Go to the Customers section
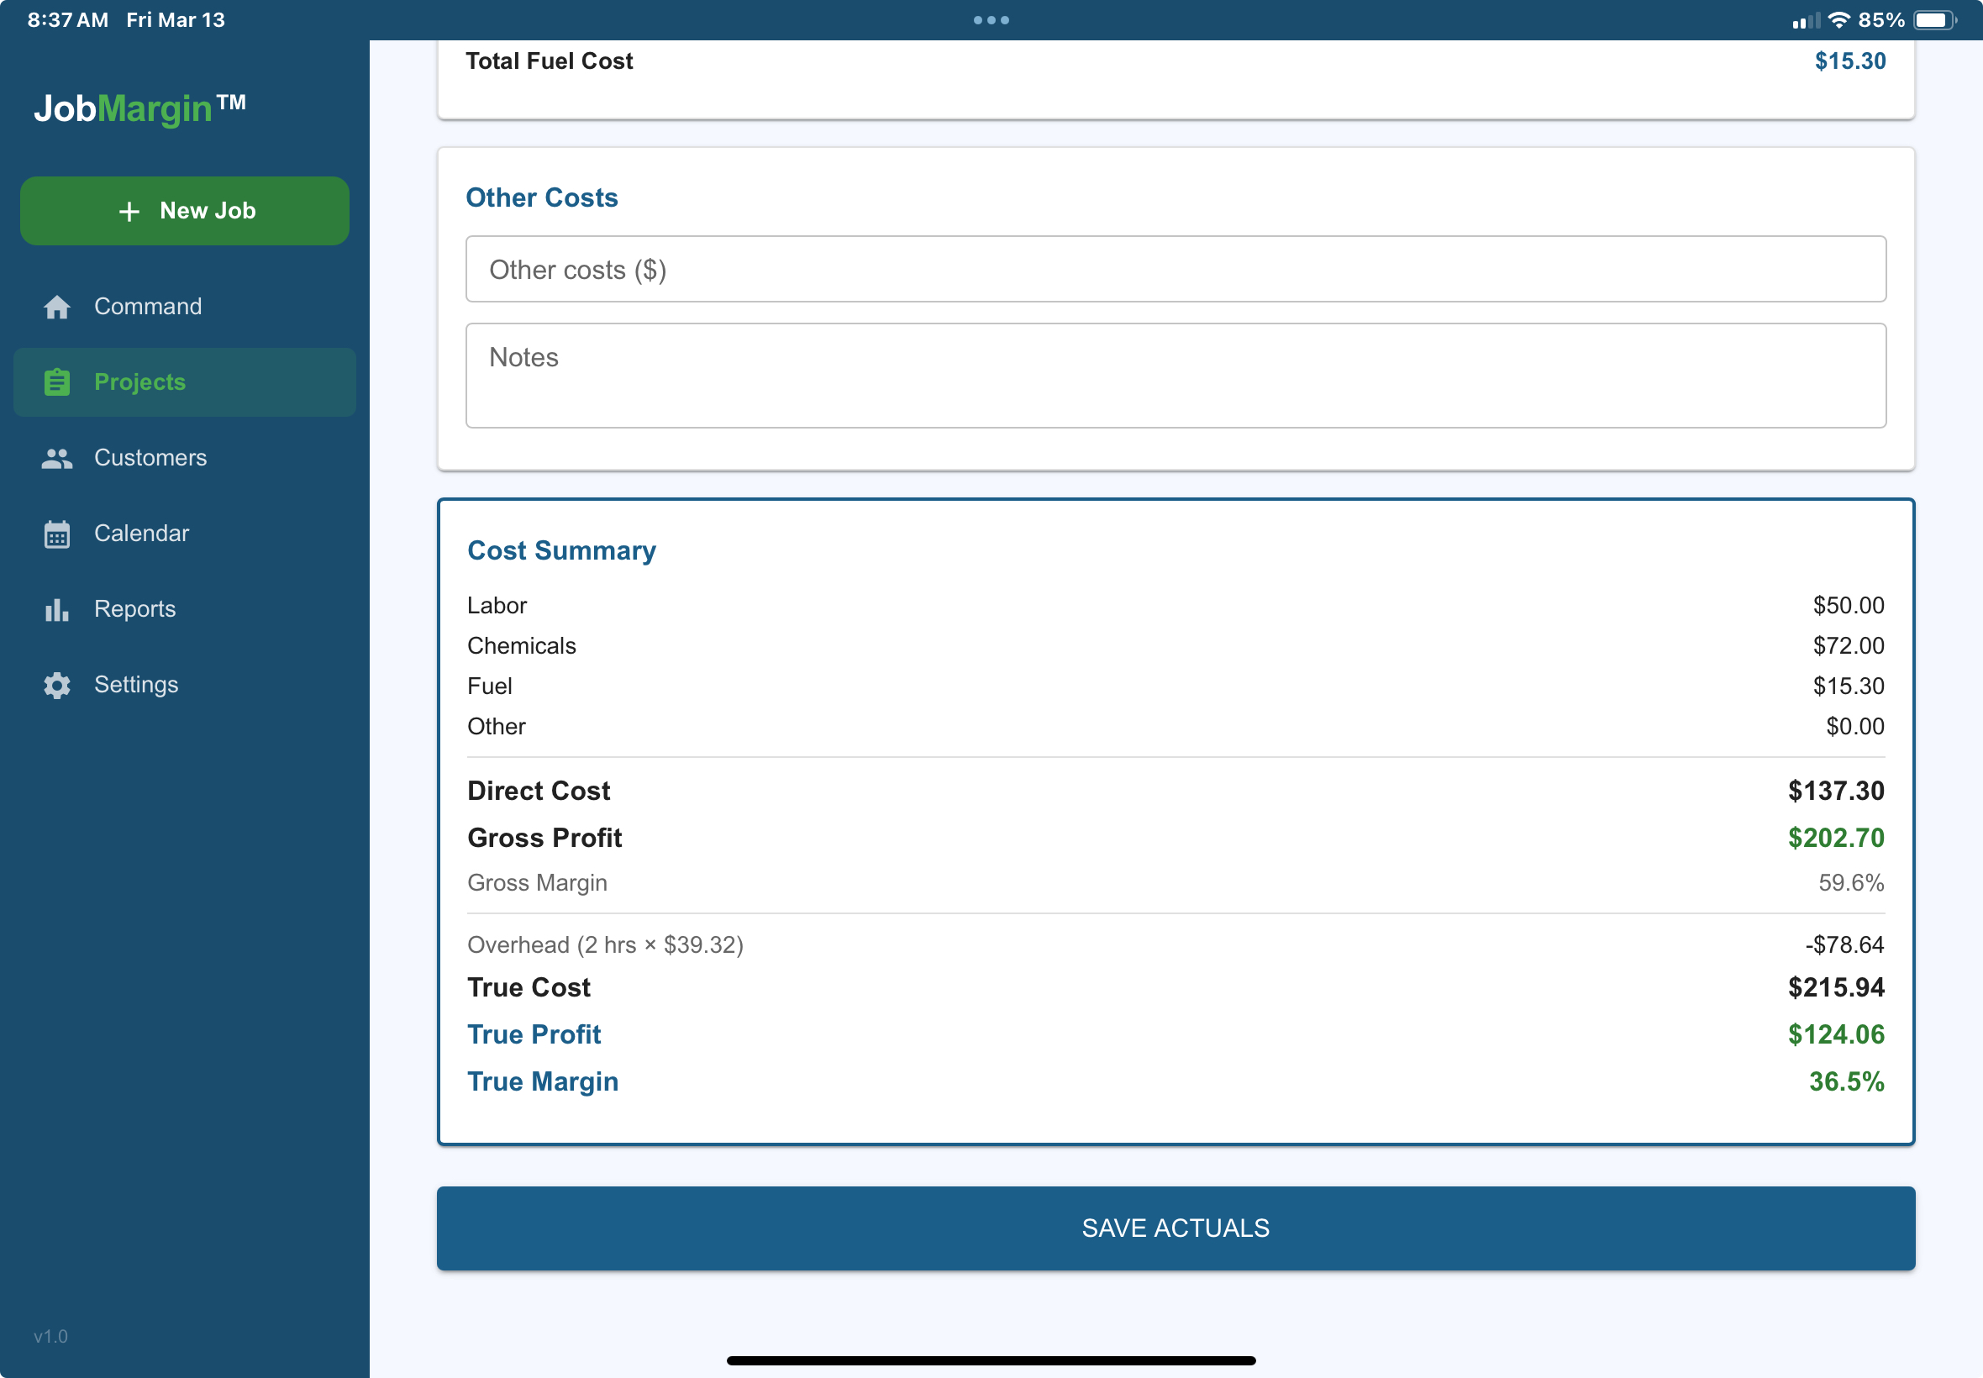 click(x=150, y=458)
